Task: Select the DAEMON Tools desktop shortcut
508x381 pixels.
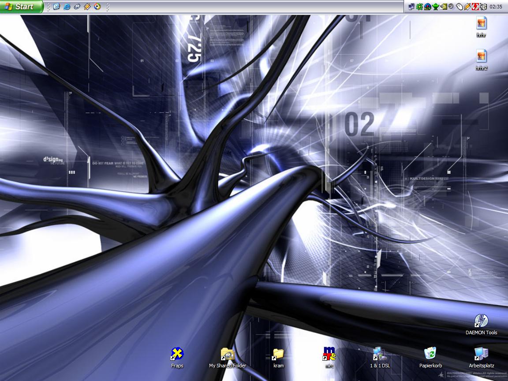Action: coord(481,321)
